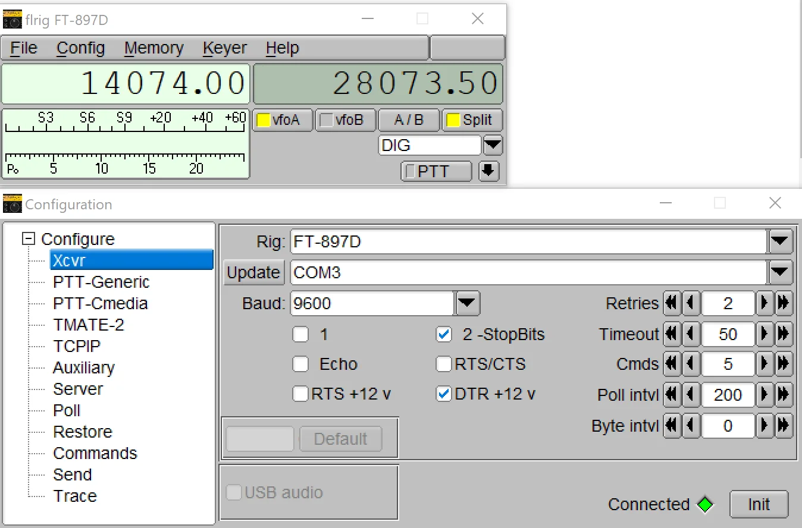This screenshot has width=802, height=528.
Task: Uncheck the 2 -StopBits checkbox
Action: click(444, 334)
